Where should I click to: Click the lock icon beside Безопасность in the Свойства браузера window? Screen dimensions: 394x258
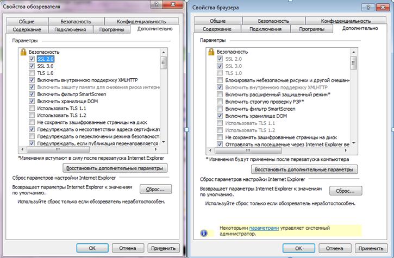click(211, 52)
